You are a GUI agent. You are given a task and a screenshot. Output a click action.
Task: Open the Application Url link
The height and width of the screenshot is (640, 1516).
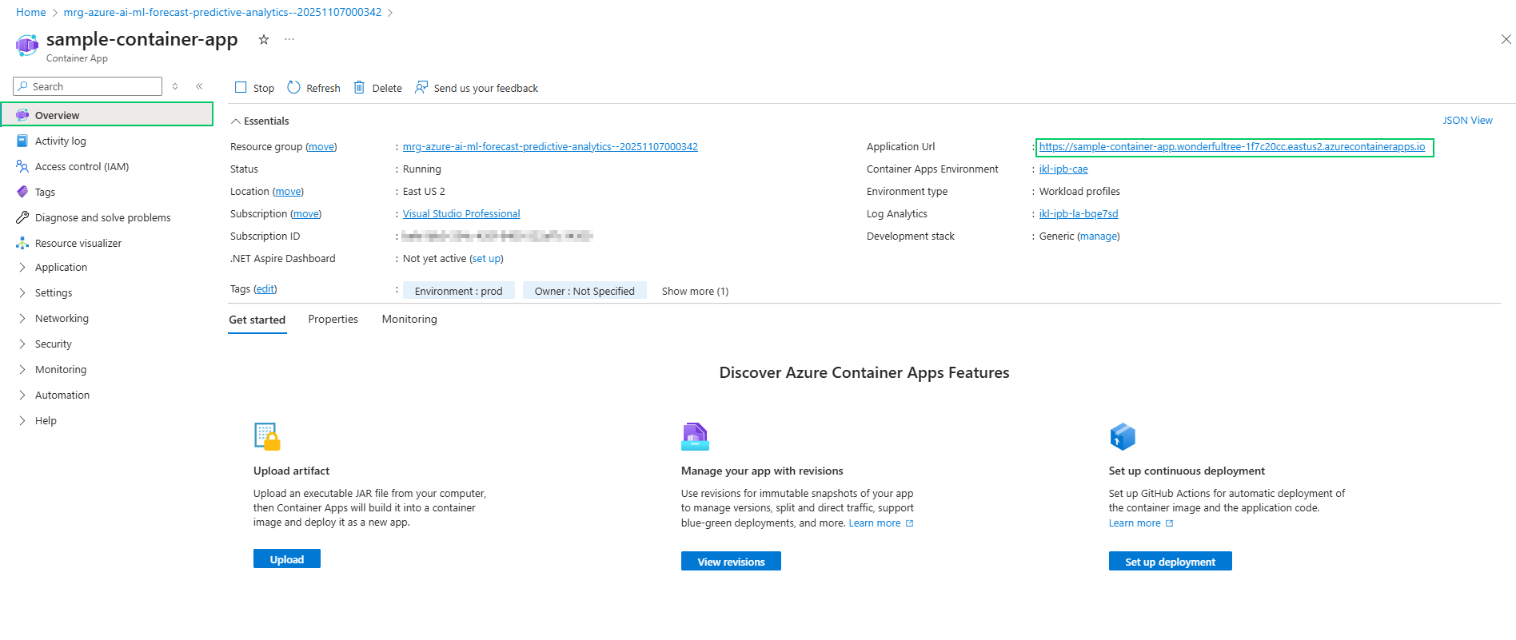[x=1231, y=147]
